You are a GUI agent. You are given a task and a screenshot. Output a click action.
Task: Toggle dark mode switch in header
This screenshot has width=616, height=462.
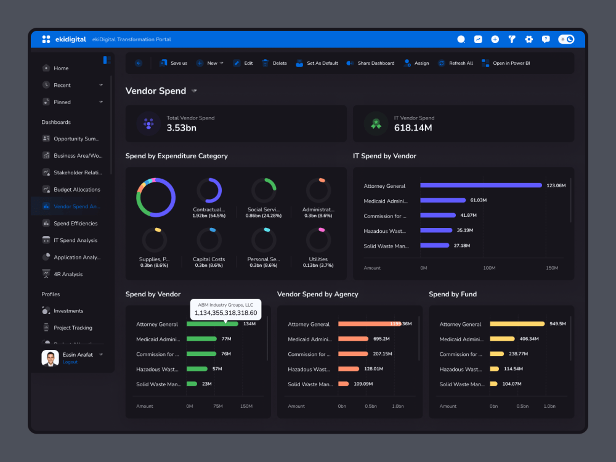(x=566, y=39)
